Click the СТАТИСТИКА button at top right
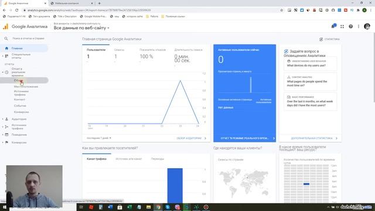The height and width of the screenshot is (211, 375). pyautogui.click(x=329, y=39)
